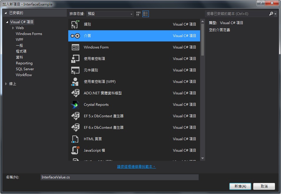Image resolution: width=281 pixels, height=194 pixels.
Task: Open the help question mark button
Action: [261, 3]
